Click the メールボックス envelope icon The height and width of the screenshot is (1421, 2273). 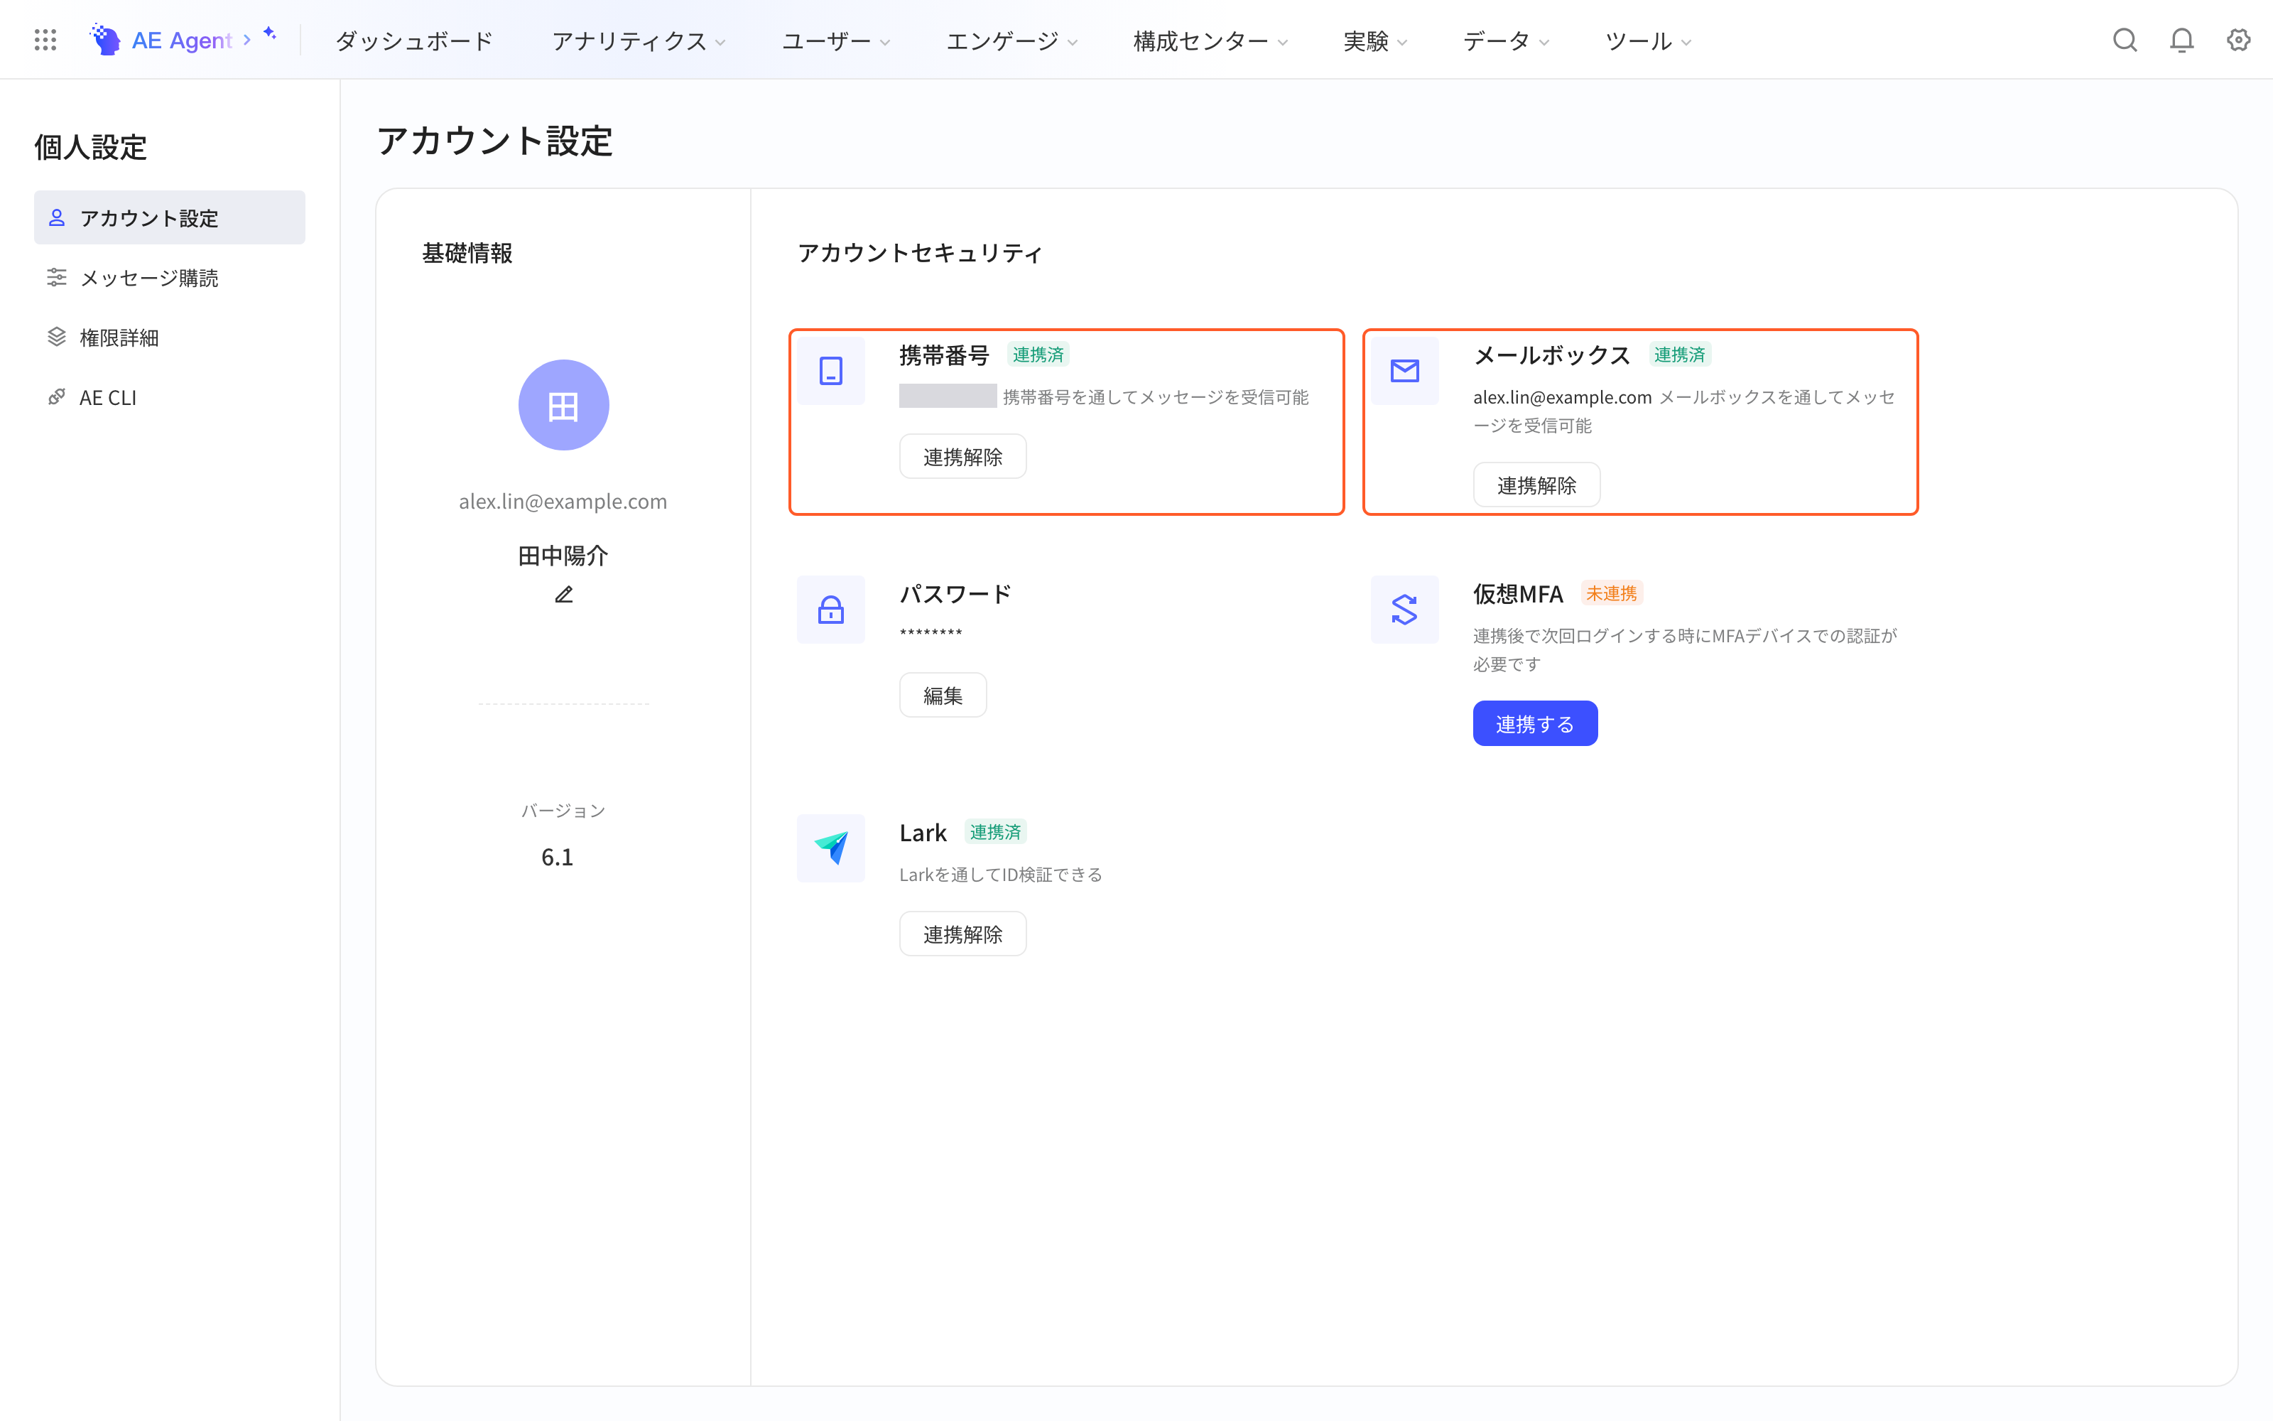click(1404, 370)
